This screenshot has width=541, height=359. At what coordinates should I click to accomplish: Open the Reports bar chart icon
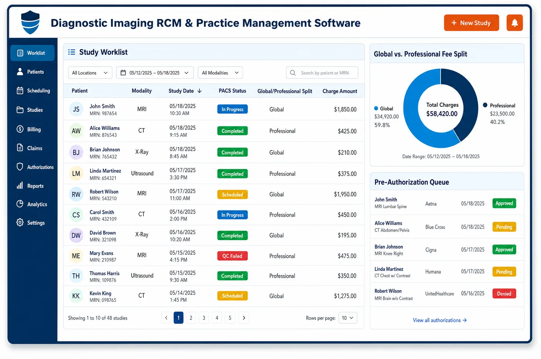pyautogui.click(x=20, y=186)
